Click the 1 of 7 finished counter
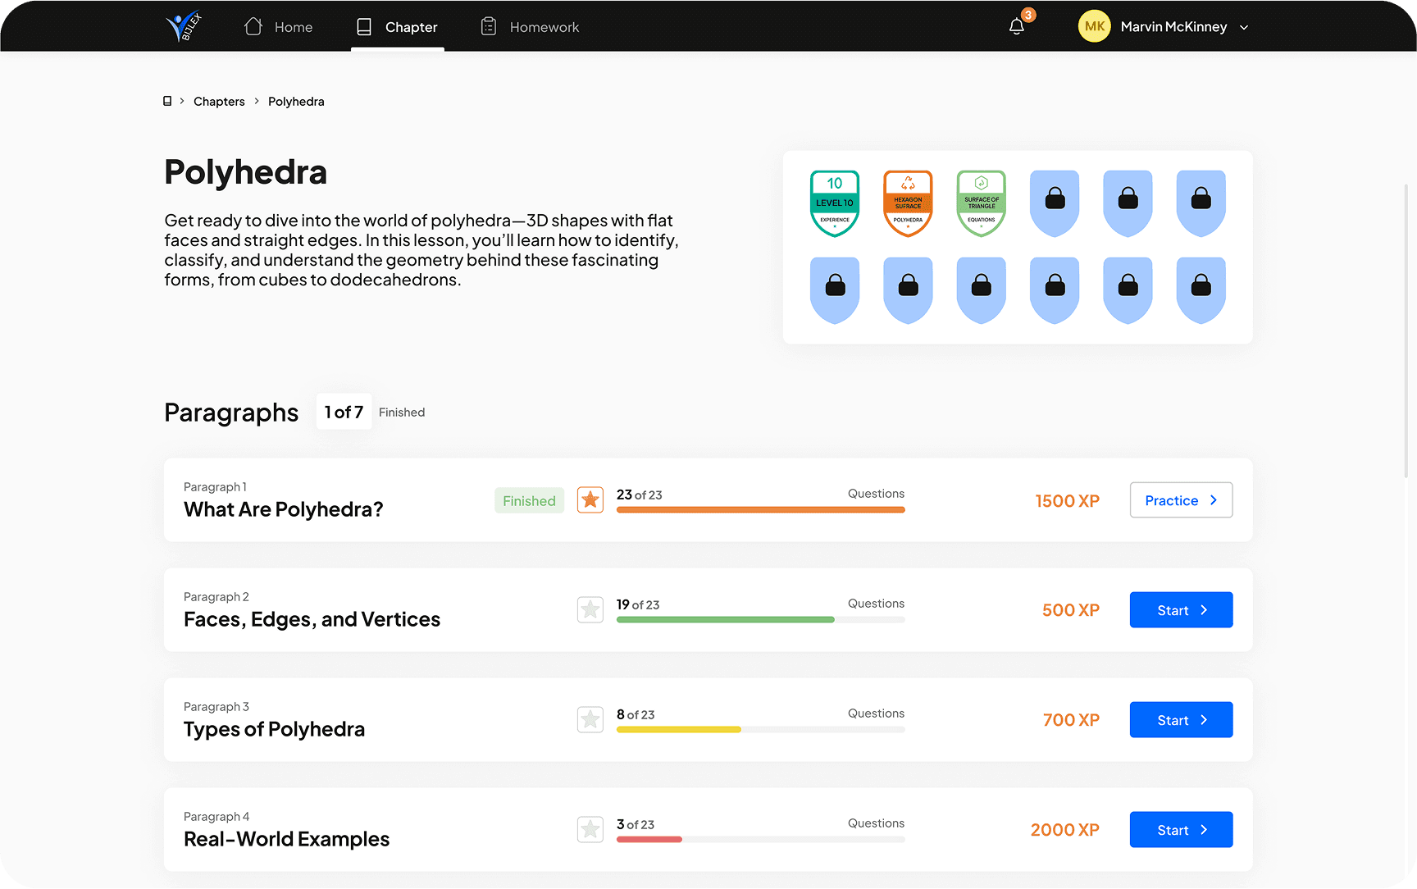The image size is (1417, 889). 344,412
